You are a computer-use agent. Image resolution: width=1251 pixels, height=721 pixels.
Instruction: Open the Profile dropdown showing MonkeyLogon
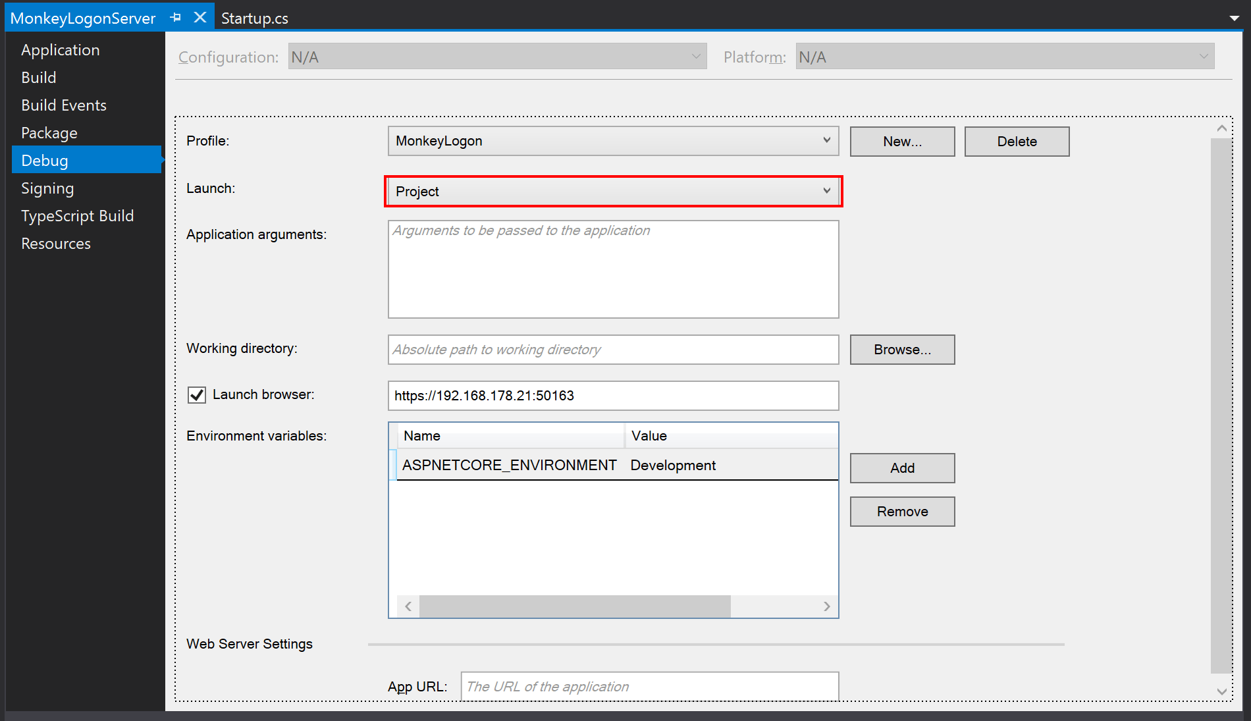coord(613,141)
